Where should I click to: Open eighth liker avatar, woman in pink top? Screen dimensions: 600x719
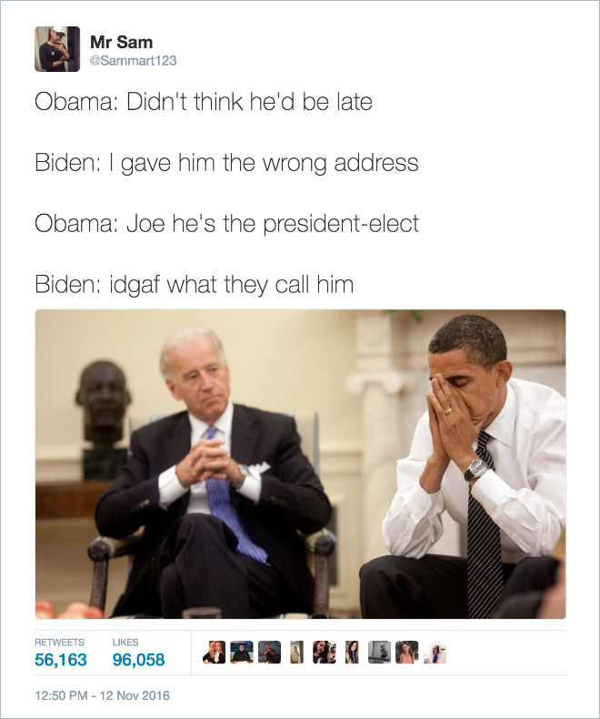(407, 652)
